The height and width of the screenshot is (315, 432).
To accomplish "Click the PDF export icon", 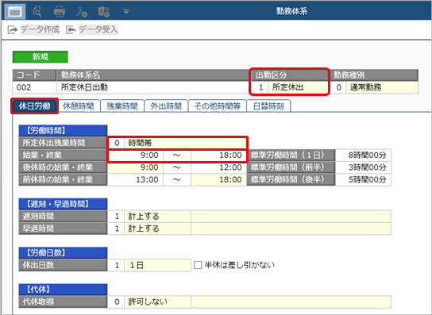I will tap(82, 12).
